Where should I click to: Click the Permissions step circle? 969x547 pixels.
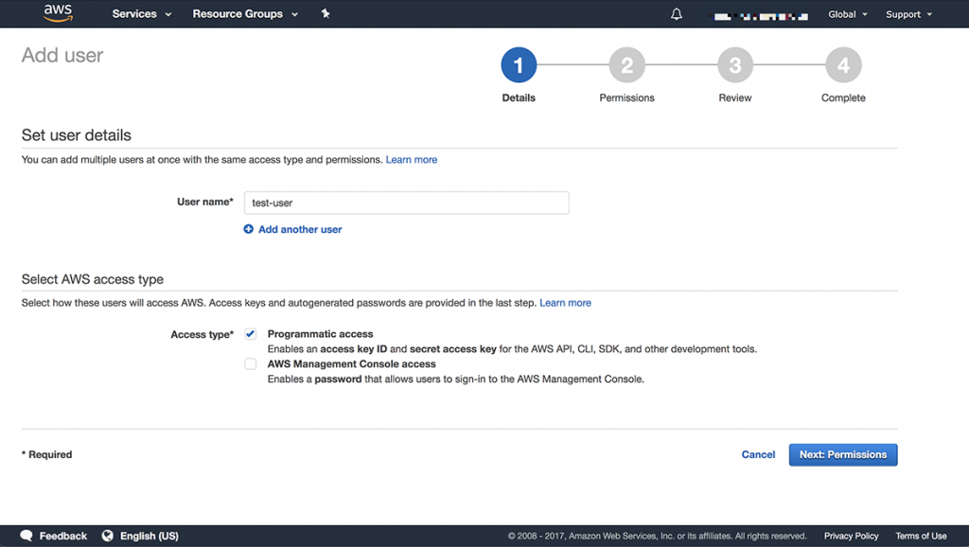(626, 63)
